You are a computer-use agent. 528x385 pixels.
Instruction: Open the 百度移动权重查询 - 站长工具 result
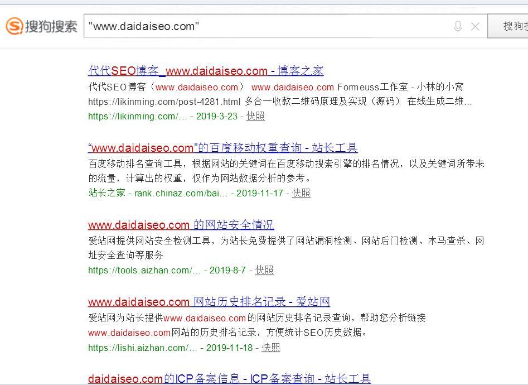click(222, 148)
